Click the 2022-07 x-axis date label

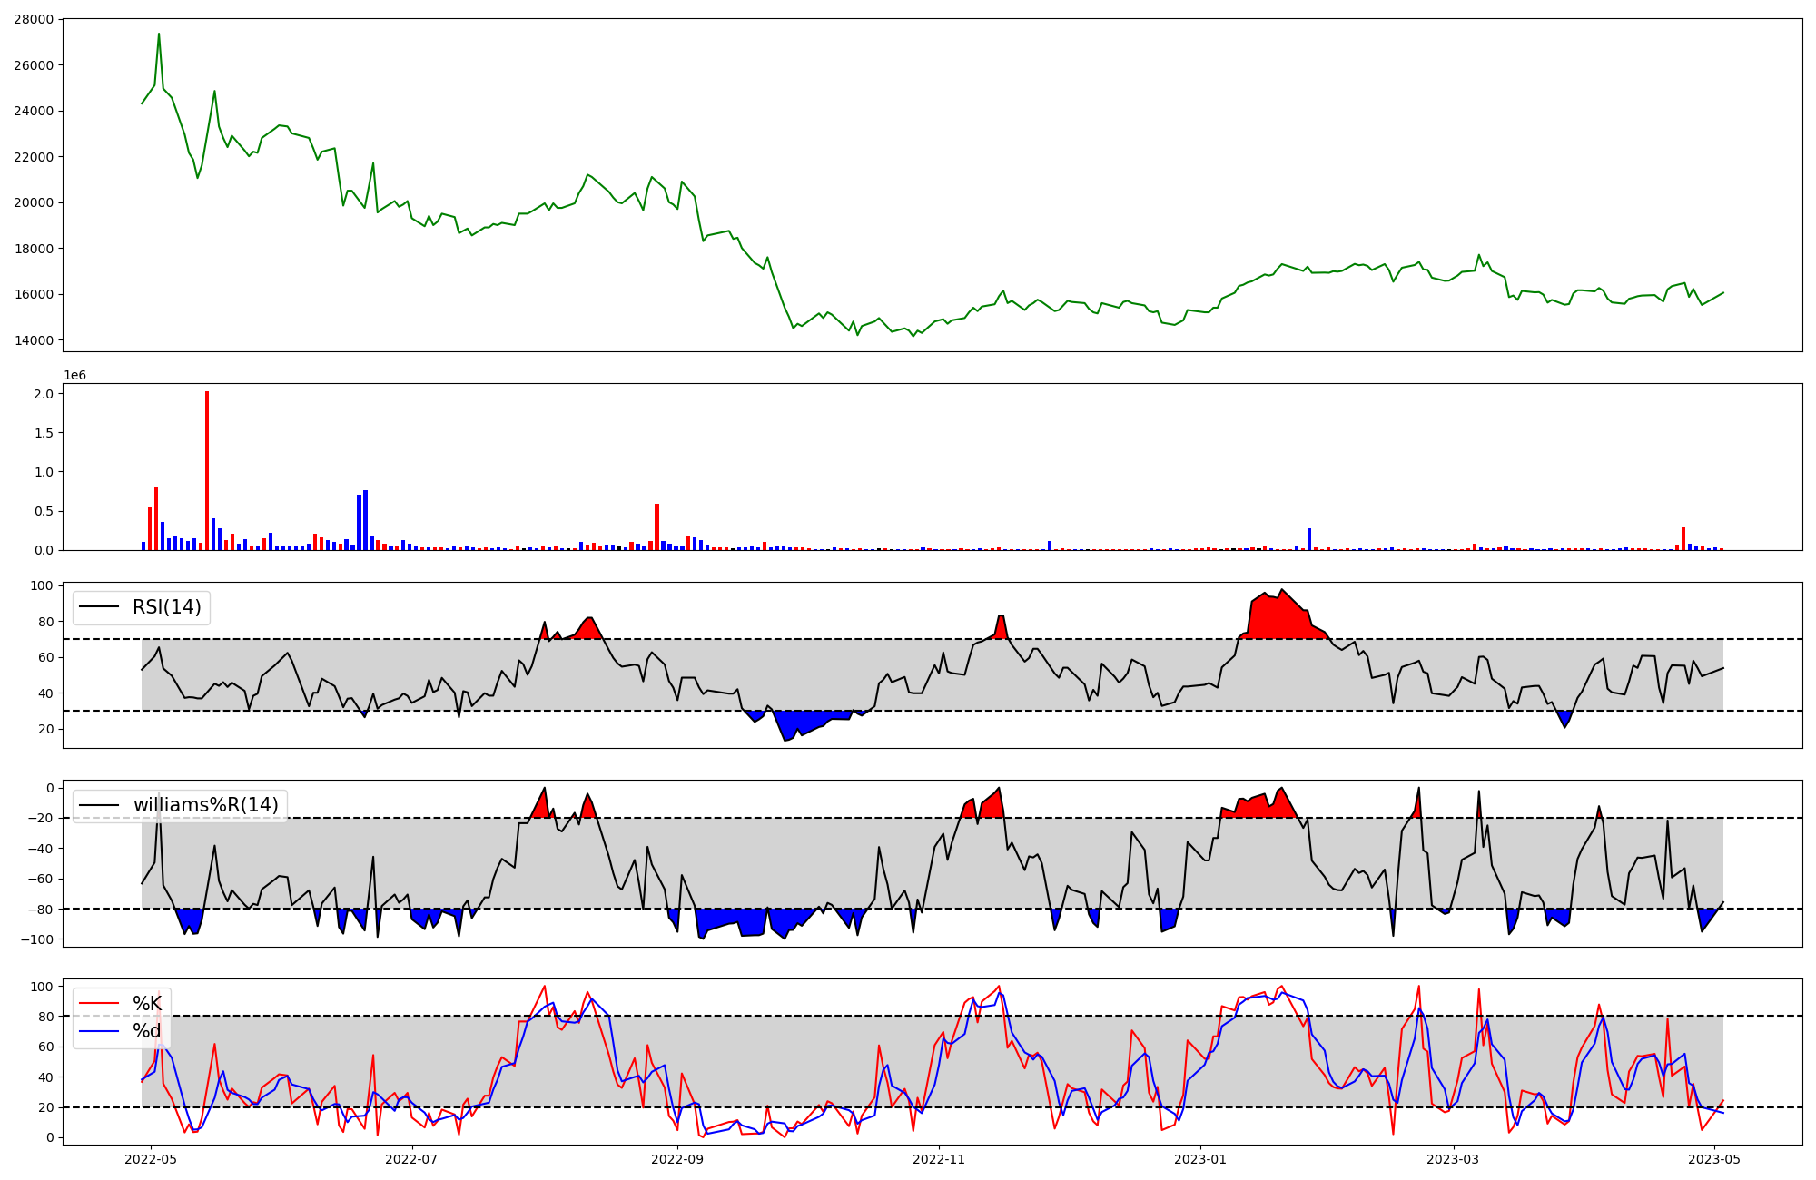coord(412,1159)
